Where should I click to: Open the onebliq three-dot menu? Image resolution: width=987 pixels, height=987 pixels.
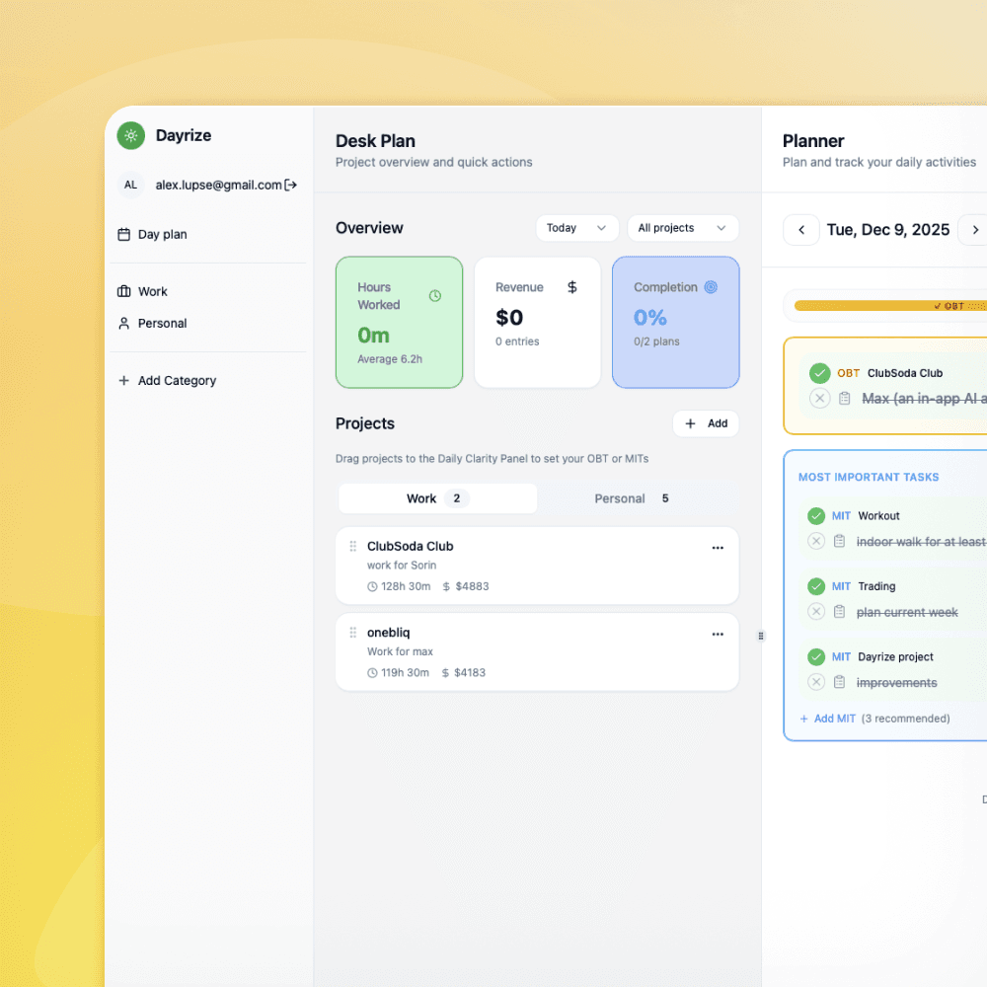coord(718,634)
